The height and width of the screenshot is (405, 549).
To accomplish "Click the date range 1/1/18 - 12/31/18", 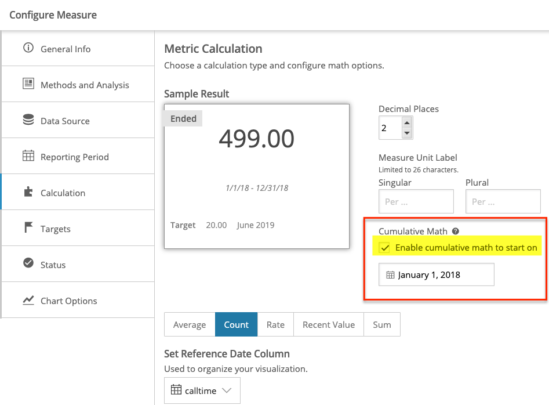I will point(257,188).
